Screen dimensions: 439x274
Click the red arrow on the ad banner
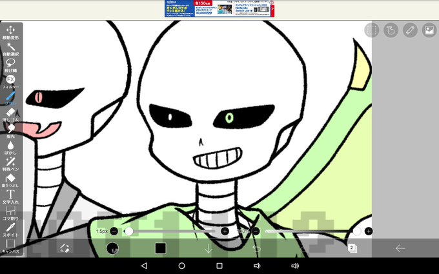(272, 9)
